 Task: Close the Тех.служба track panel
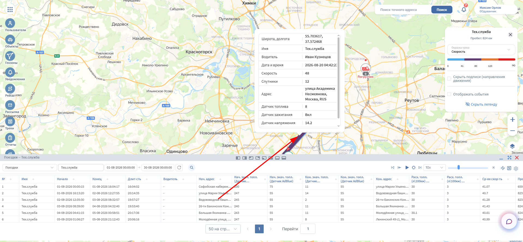click(x=510, y=35)
